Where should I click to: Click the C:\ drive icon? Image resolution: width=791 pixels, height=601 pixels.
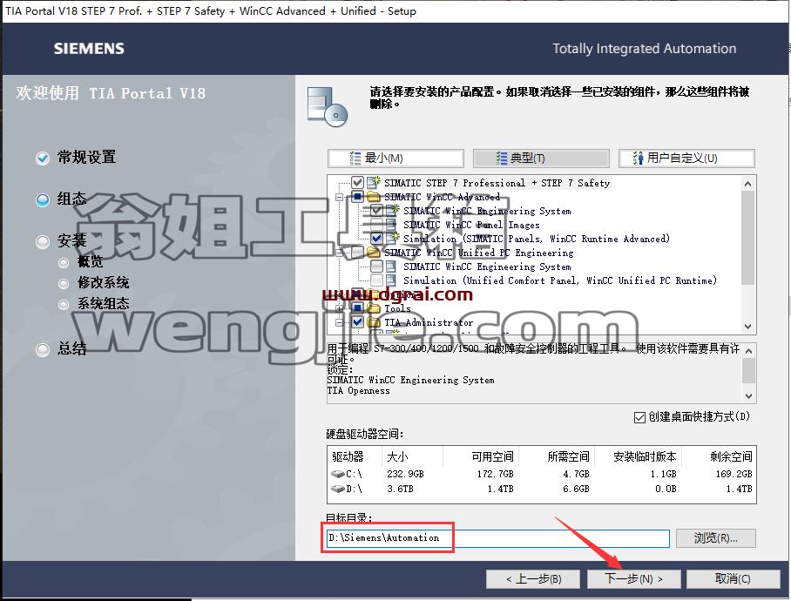337,474
